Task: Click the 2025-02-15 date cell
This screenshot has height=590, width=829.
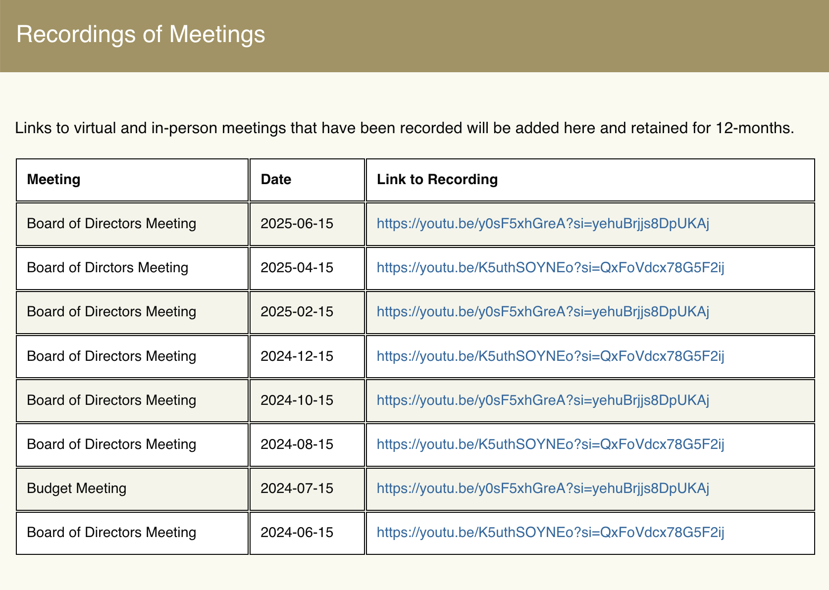Action: pyautogui.click(x=297, y=312)
